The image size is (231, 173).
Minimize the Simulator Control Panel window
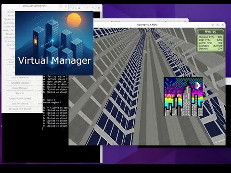click(x=61, y=6)
